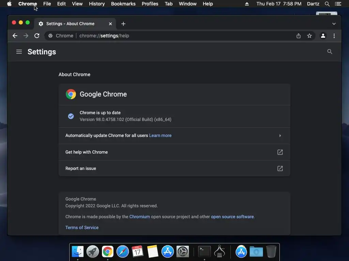Open the profile avatar menu
Image resolution: width=349 pixels, height=261 pixels.
click(323, 36)
